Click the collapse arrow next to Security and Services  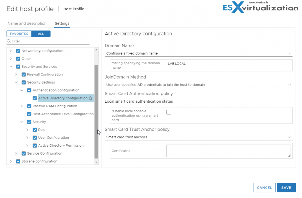click(x=11, y=66)
